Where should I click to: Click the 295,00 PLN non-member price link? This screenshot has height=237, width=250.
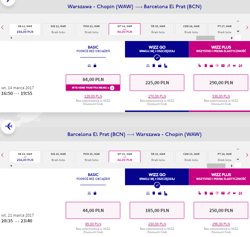pyautogui.click(x=221, y=224)
